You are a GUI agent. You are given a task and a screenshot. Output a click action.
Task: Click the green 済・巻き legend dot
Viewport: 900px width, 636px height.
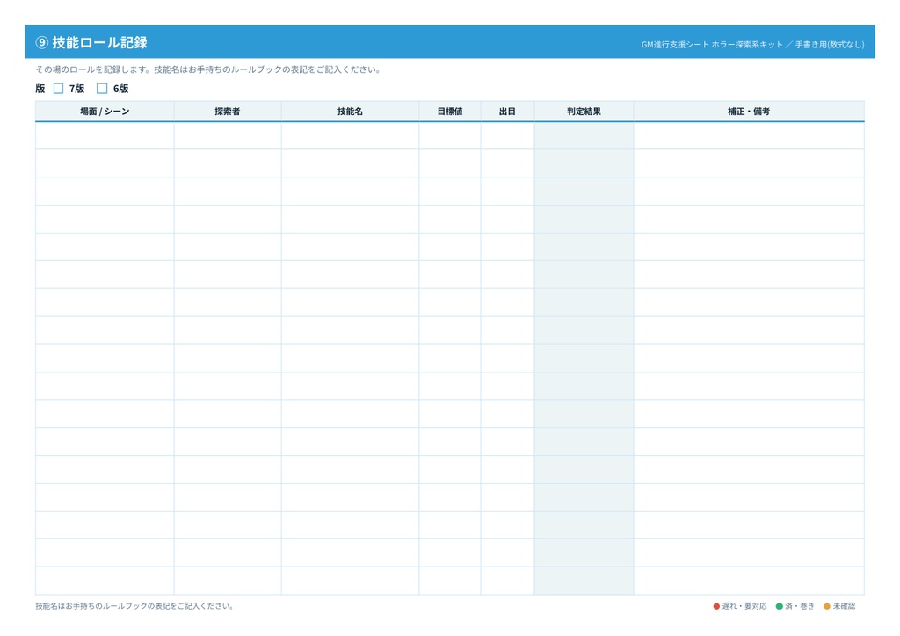pos(780,606)
